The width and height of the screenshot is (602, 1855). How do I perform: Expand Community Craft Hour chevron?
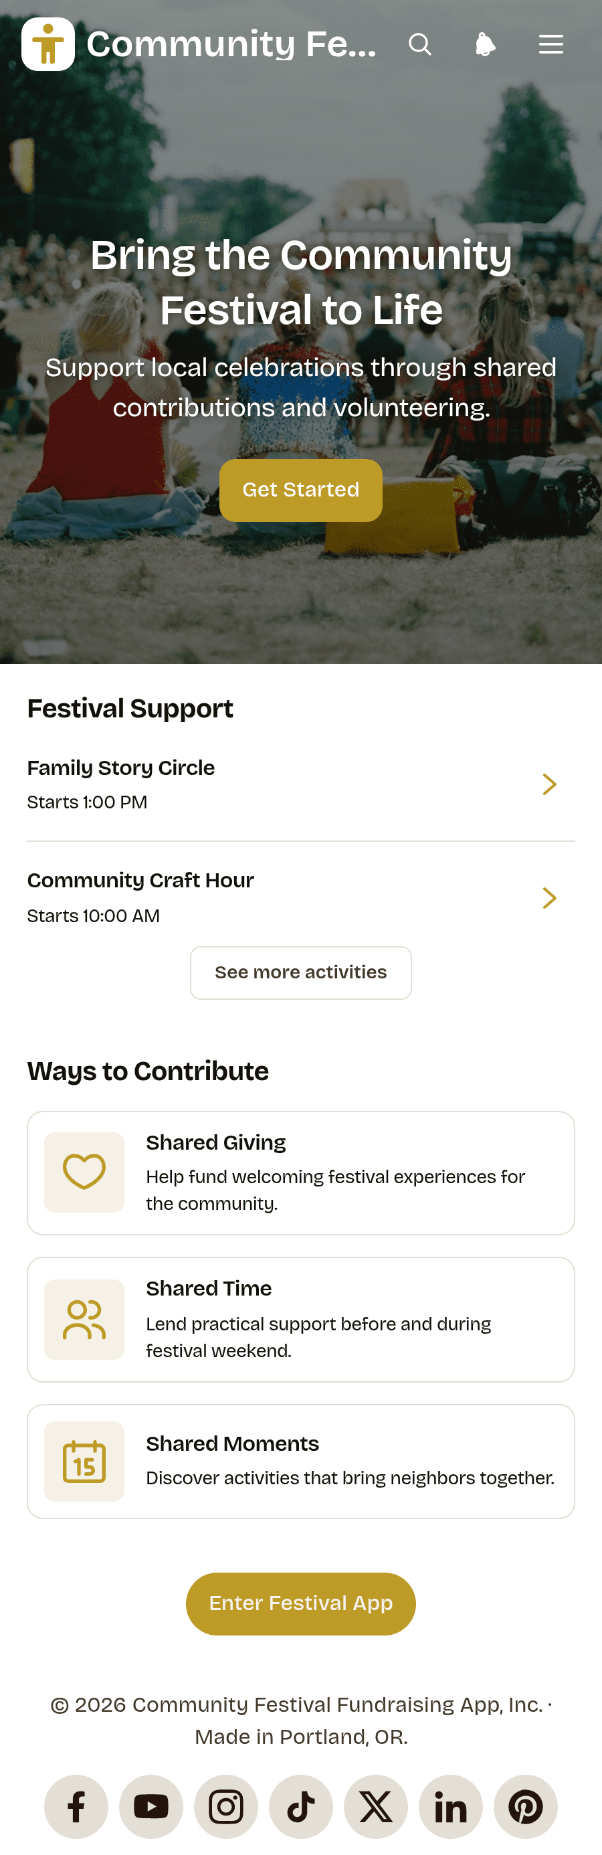(549, 898)
